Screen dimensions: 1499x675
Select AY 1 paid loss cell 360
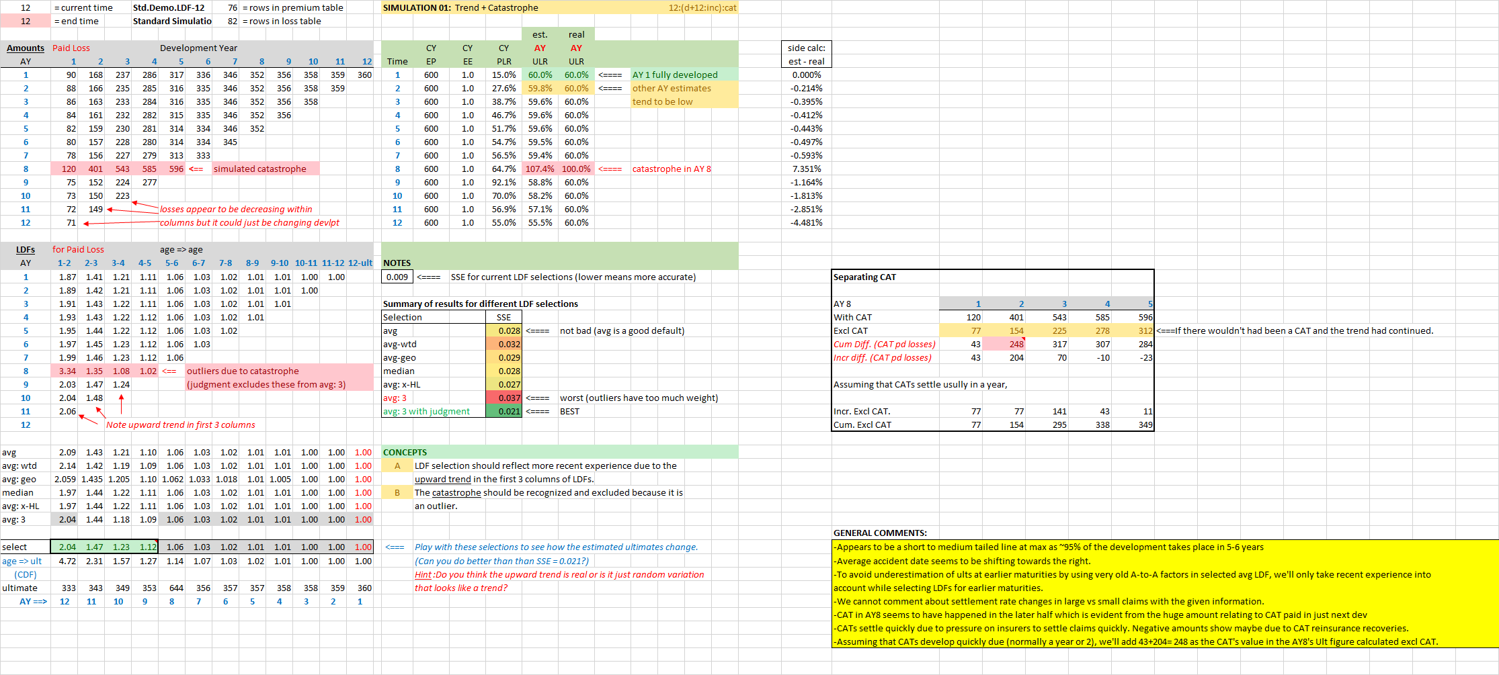pyautogui.click(x=364, y=75)
